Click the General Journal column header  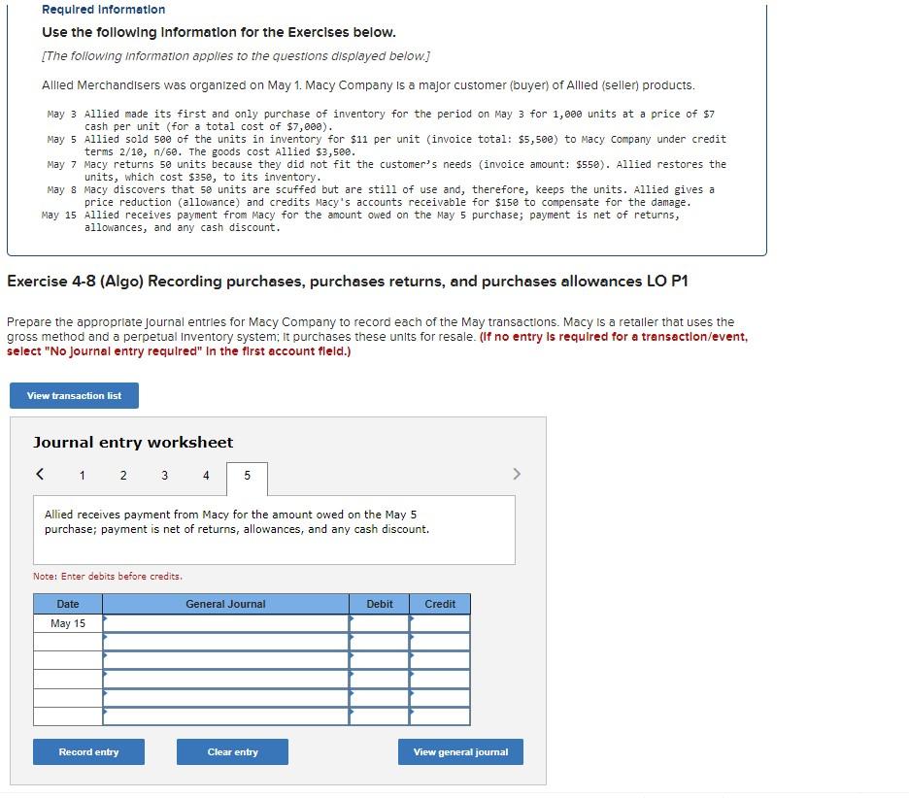tap(225, 604)
